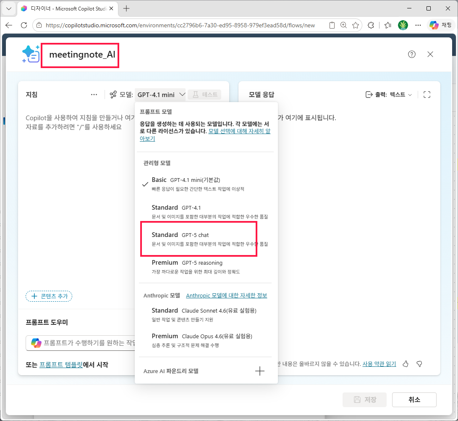Click the 콘텐츠 추가 button
This screenshot has height=421, width=458.
49,296
